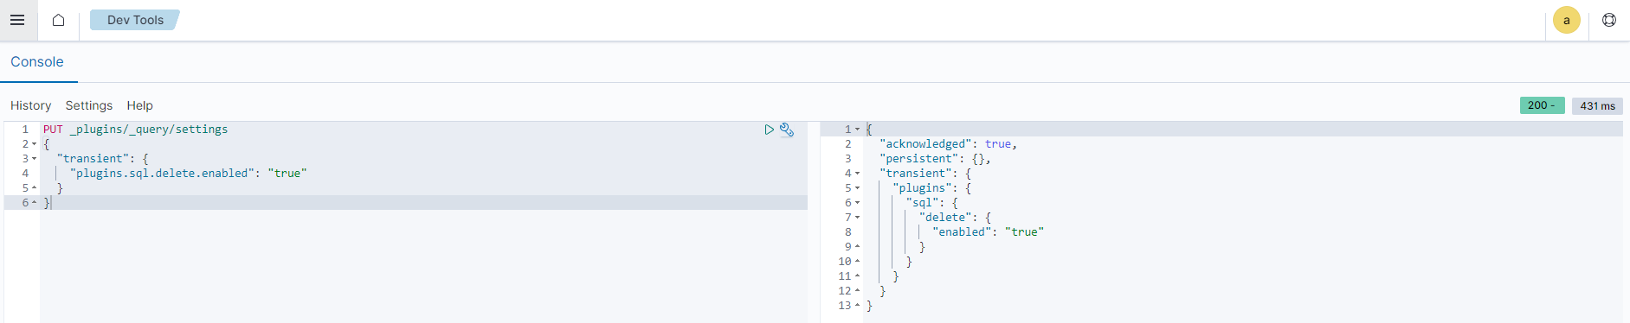
Task: Click the 200 status badge
Action: click(1542, 105)
